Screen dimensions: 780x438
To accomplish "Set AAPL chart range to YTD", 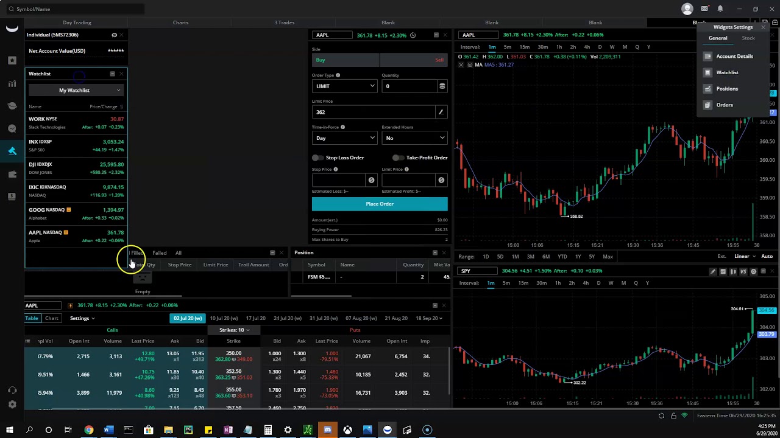I will click(562, 257).
